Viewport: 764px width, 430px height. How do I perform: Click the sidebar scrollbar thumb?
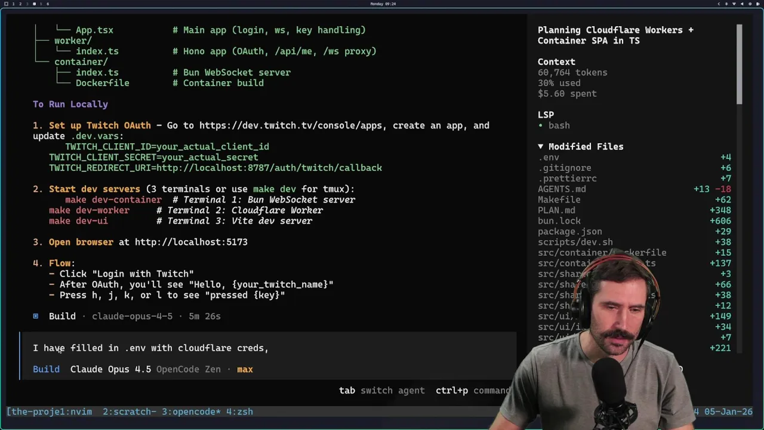[x=740, y=64]
